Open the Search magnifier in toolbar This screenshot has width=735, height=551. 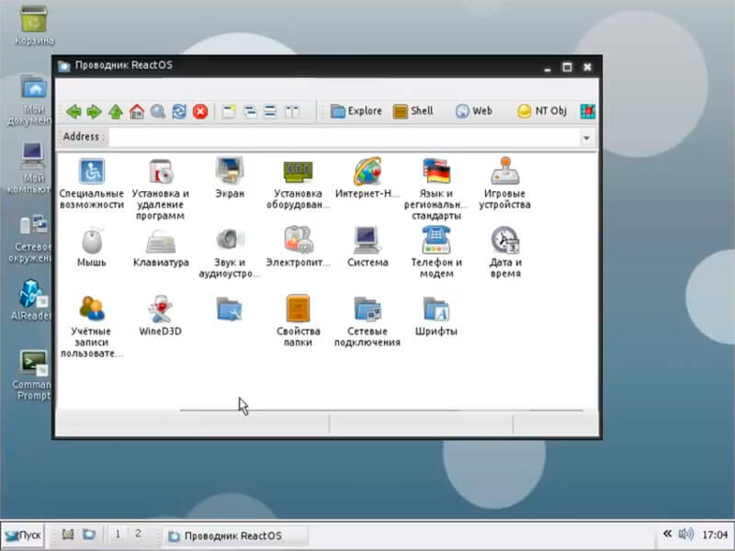158,111
